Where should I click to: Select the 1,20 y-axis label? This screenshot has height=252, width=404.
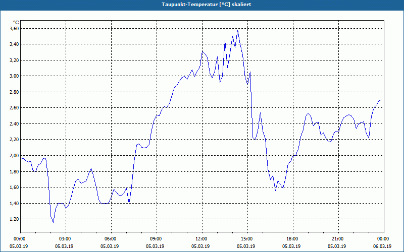click(x=14, y=219)
